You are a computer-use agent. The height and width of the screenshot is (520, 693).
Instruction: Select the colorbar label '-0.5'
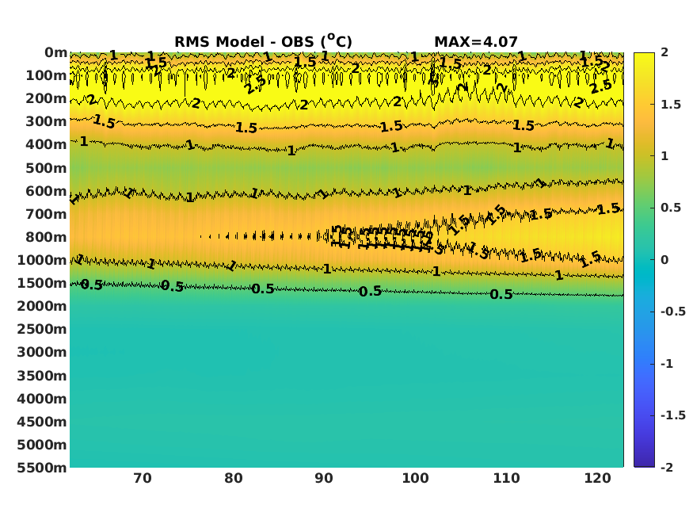coord(673,312)
